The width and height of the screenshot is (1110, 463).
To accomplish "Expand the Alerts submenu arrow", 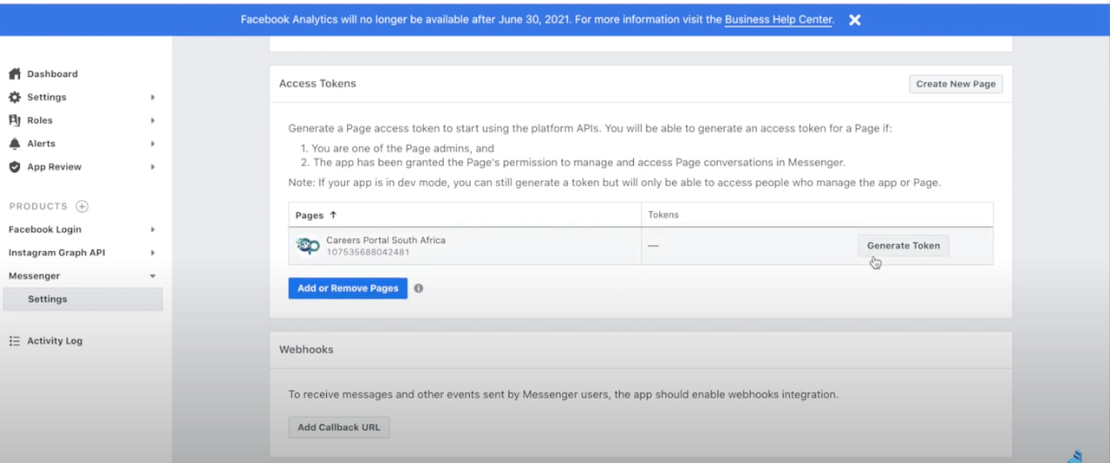I will (x=153, y=144).
